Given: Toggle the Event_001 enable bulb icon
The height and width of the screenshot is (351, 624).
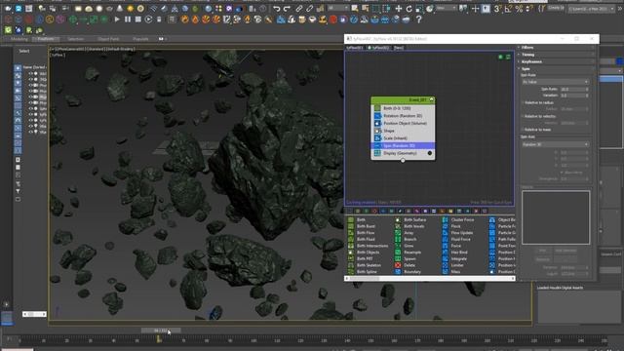Looking at the screenshot, I should tap(431, 99).
